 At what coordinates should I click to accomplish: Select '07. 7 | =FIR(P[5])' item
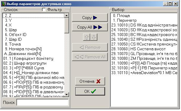[33, 87]
